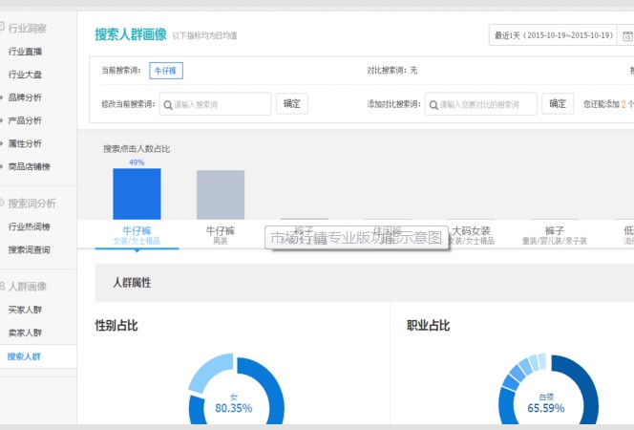The image size is (634, 430).
Task: Click the 修改当前搜索词 input field
Action: (220, 104)
